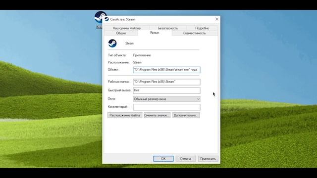Open the Хеш-суммы файлов tab
317x178 pixels.
(127, 28)
